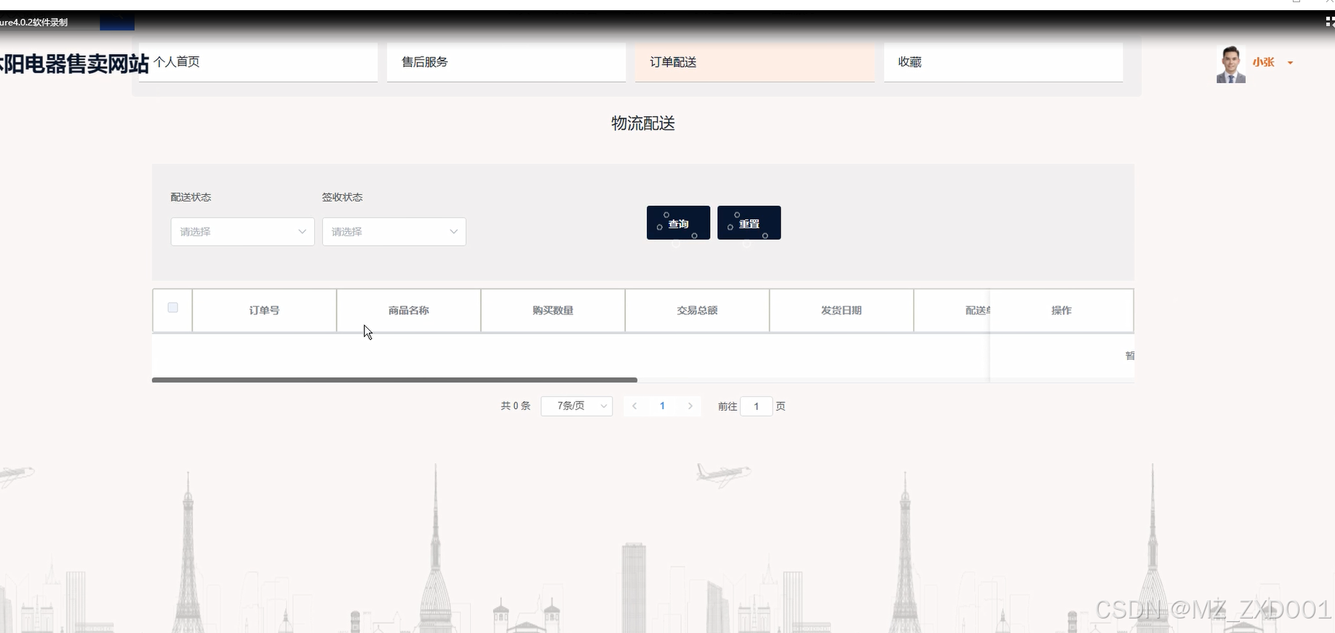Image resolution: width=1335 pixels, height=633 pixels.
Task: Click the 订单号 column header
Action: (x=264, y=311)
